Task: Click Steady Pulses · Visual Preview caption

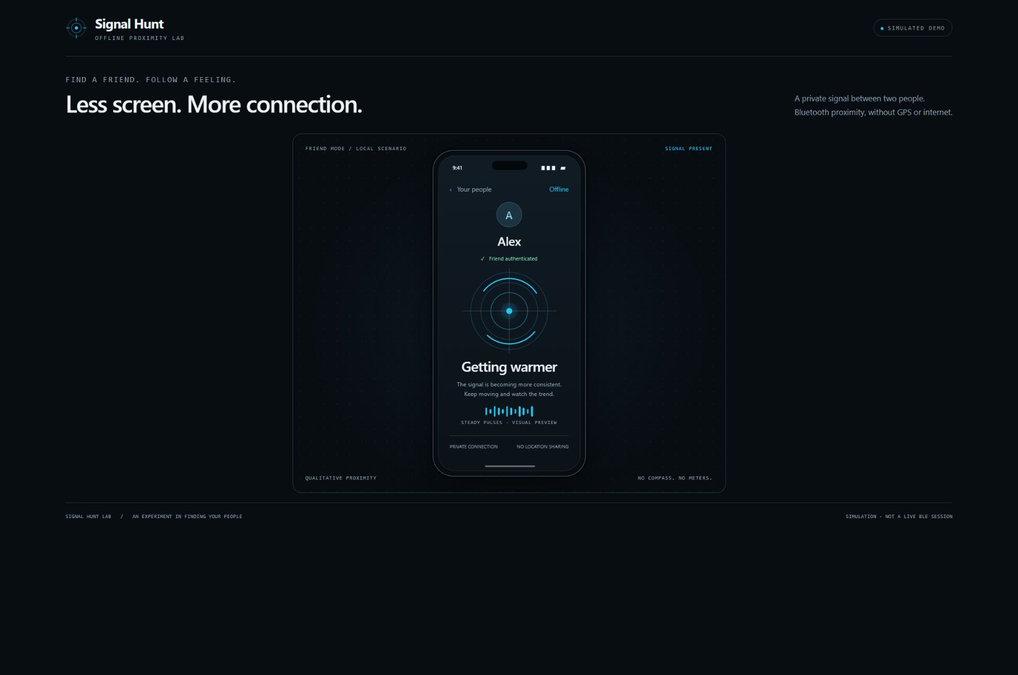Action: [509, 423]
